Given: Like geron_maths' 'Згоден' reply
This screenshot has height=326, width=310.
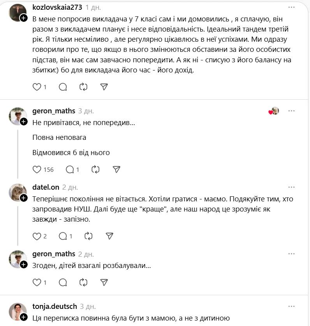Looking at the screenshot, I should pyautogui.click(x=37, y=282).
